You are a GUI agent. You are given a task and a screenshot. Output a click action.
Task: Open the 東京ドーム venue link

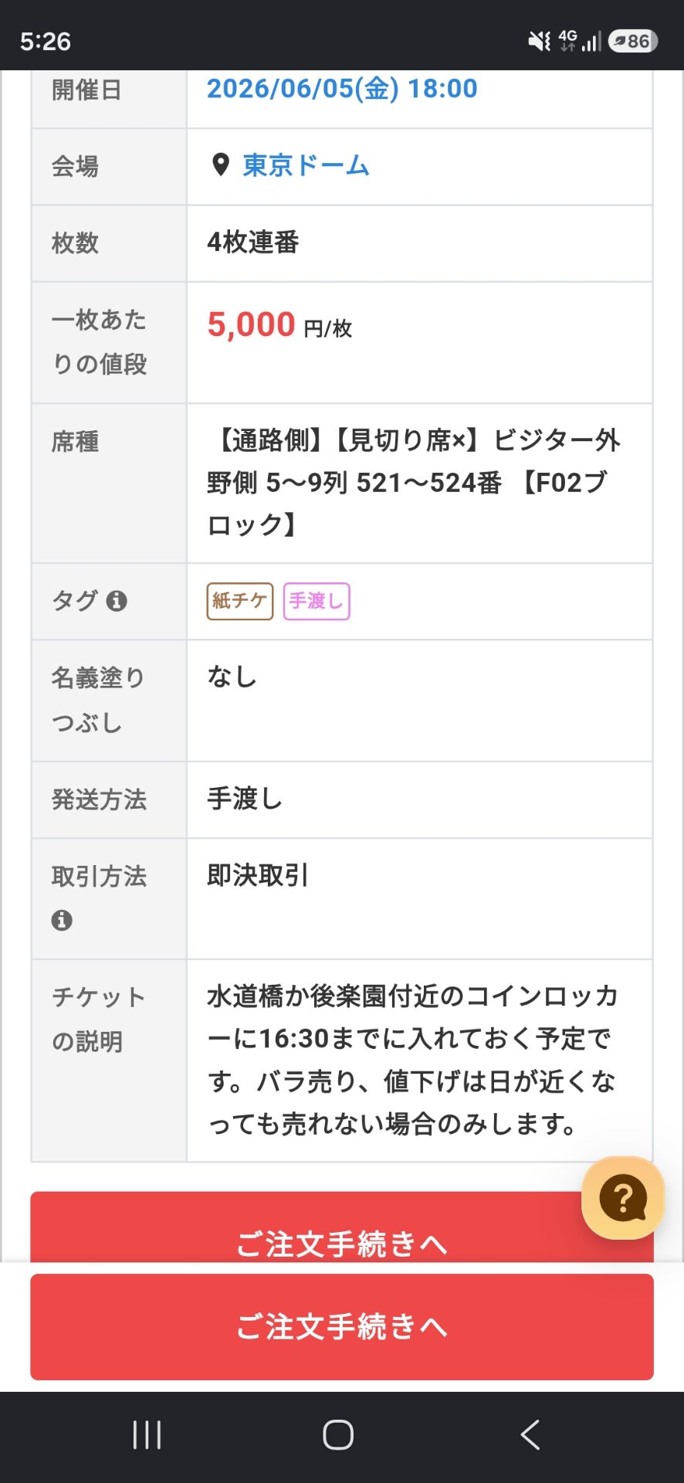(x=306, y=165)
